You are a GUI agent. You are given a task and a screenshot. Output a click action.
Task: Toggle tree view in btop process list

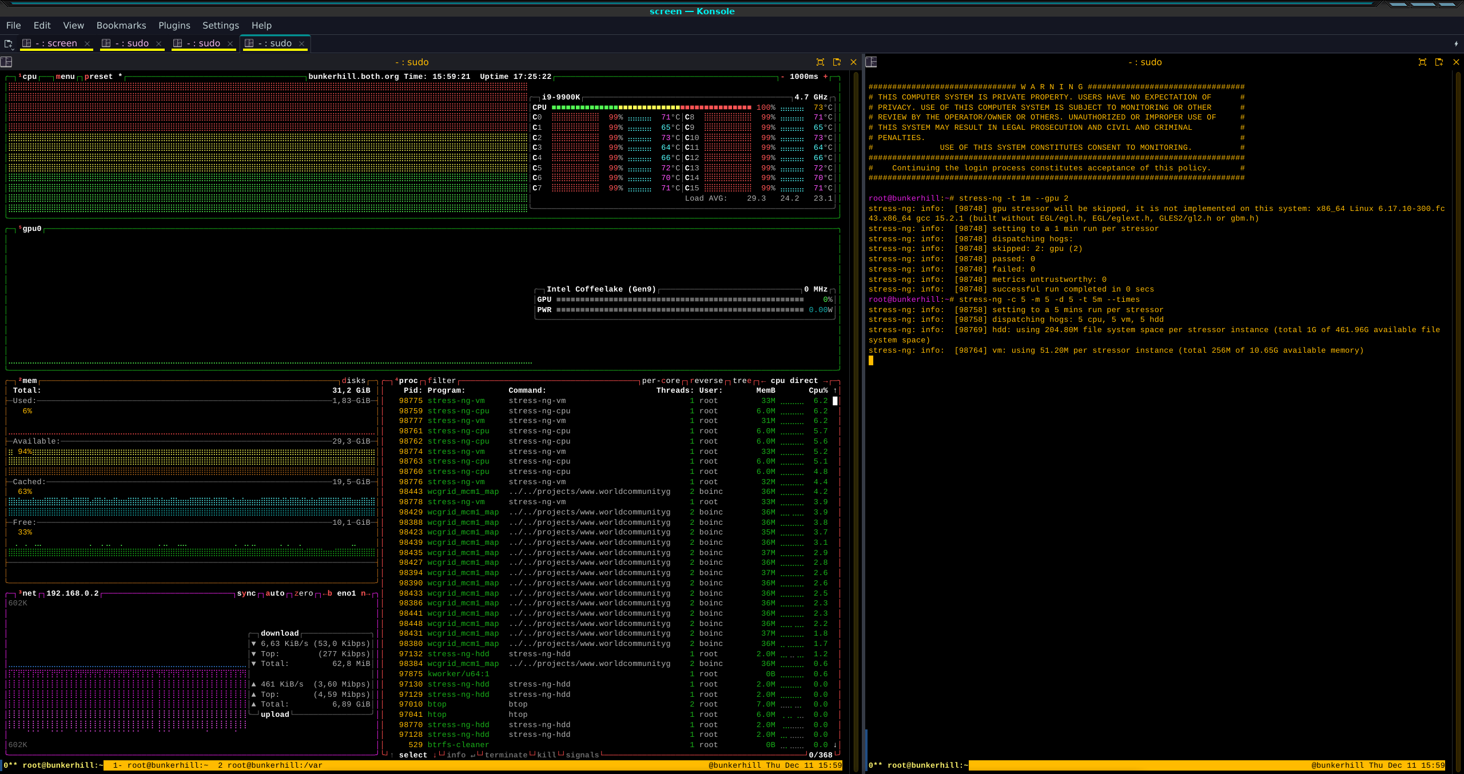coord(742,381)
